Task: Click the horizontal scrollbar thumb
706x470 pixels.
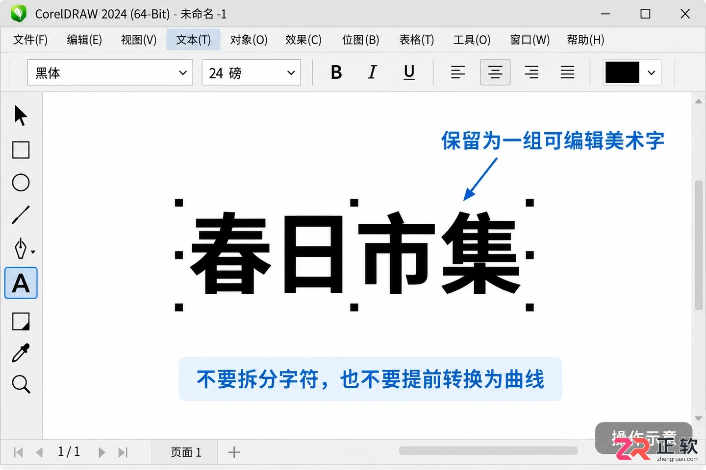Action: pos(488,450)
